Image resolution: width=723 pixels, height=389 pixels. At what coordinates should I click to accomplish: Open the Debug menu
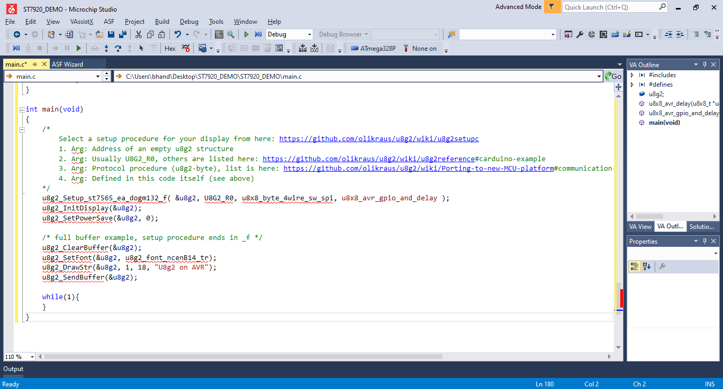[189, 22]
